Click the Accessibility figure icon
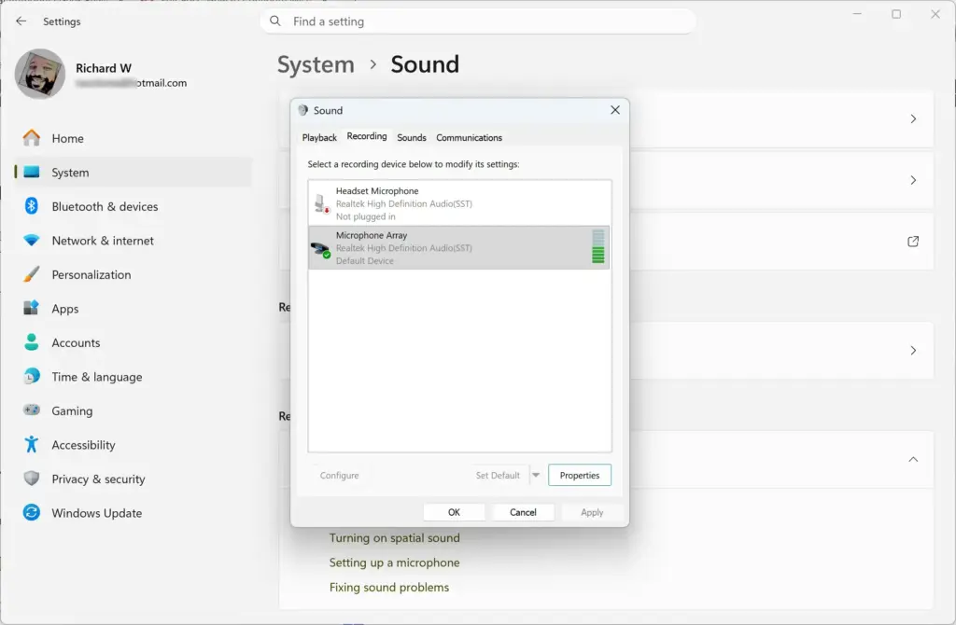This screenshot has width=956, height=625. pyautogui.click(x=31, y=444)
